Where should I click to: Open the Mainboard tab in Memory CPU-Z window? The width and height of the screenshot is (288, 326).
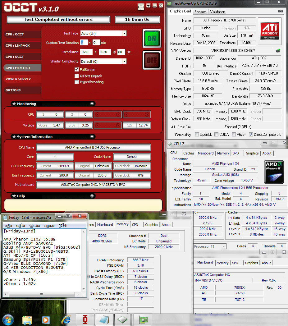[105, 225]
